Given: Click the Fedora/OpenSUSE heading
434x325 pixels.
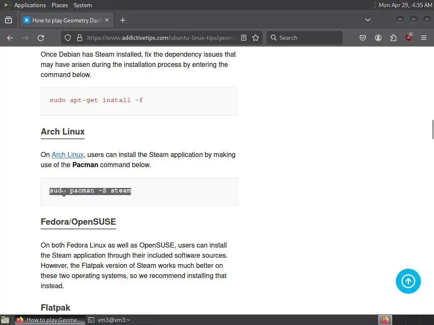Looking at the screenshot, I should (x=78, y=222).
